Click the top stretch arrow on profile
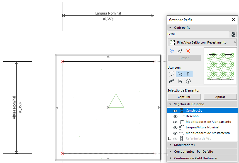The height and width of the screenshot is (163, 239). click(108, 56)
